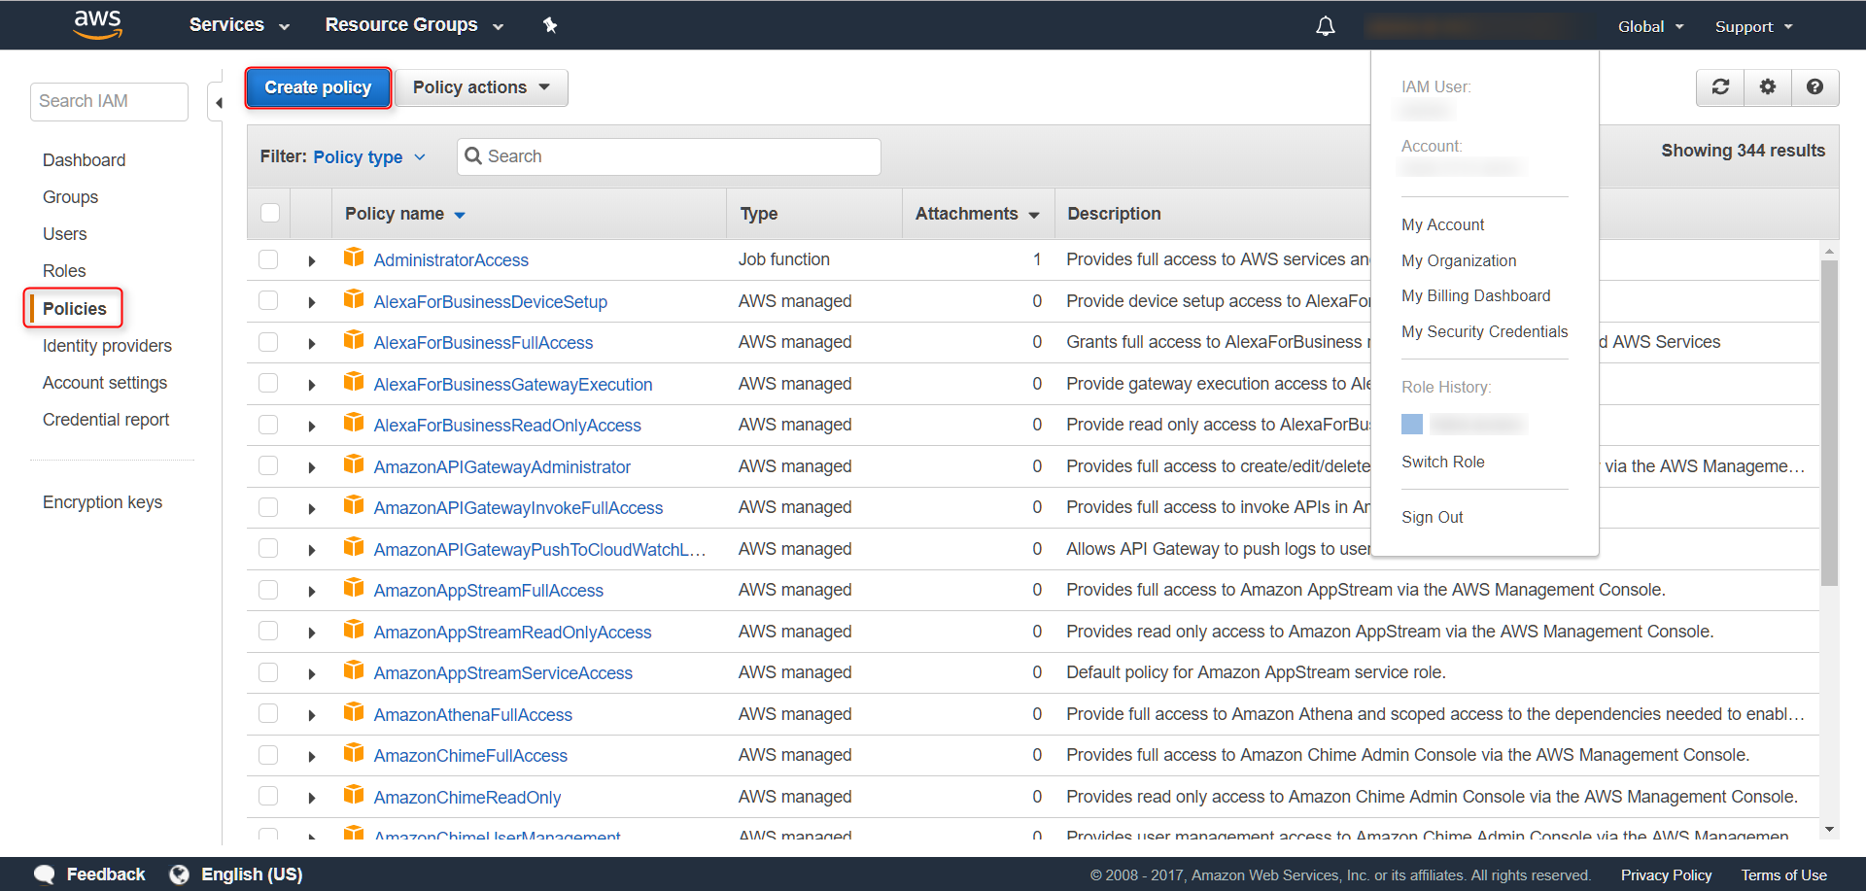Sort by the Attachments column
The image size is (1866, 891).
(977, 214)
